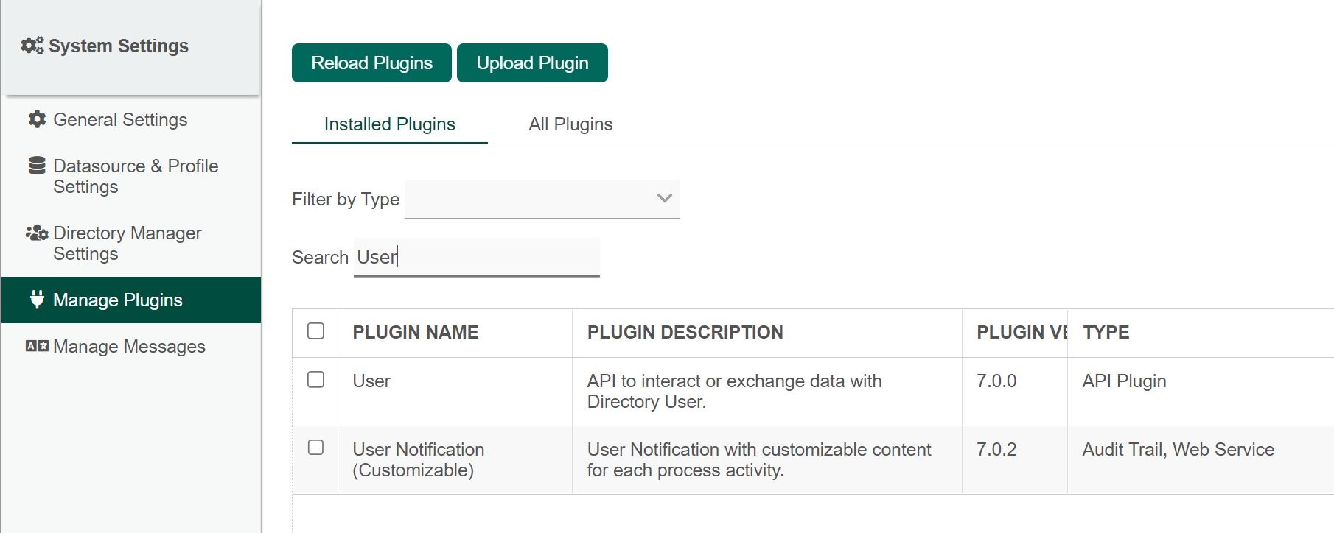Click the Upload Plugin button
Image resolution: width=1334 pixels, height=533 pixels.
pos(532,63)
